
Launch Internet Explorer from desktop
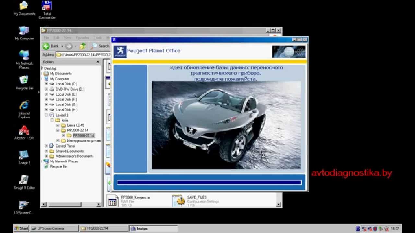tap(24, 110)
